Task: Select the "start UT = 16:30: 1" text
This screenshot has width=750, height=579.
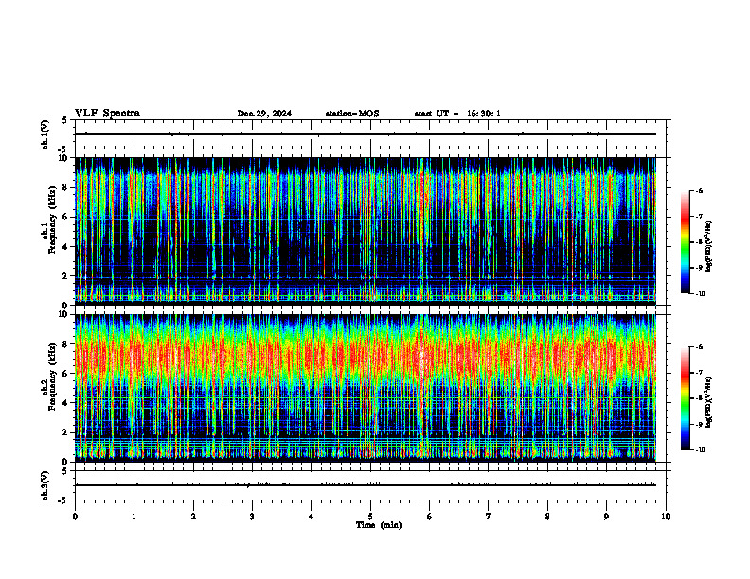Action: (457, 114)
